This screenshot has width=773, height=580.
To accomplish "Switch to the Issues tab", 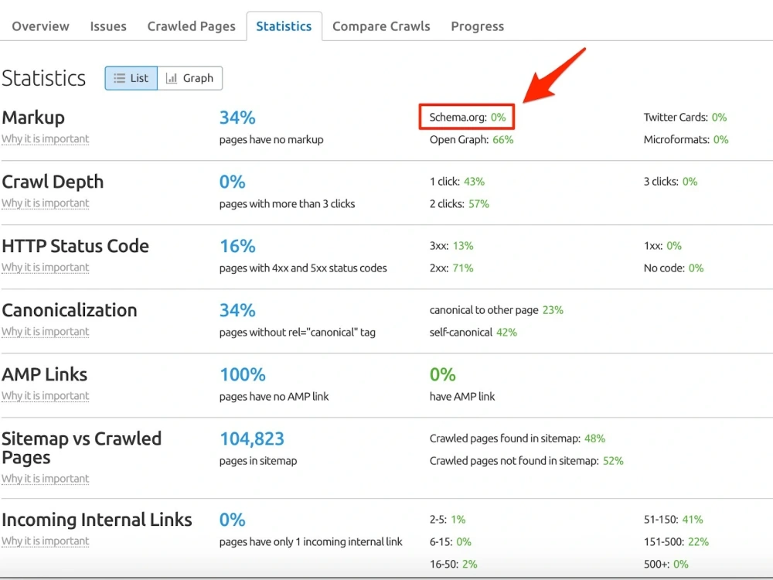I will (108, 26).
